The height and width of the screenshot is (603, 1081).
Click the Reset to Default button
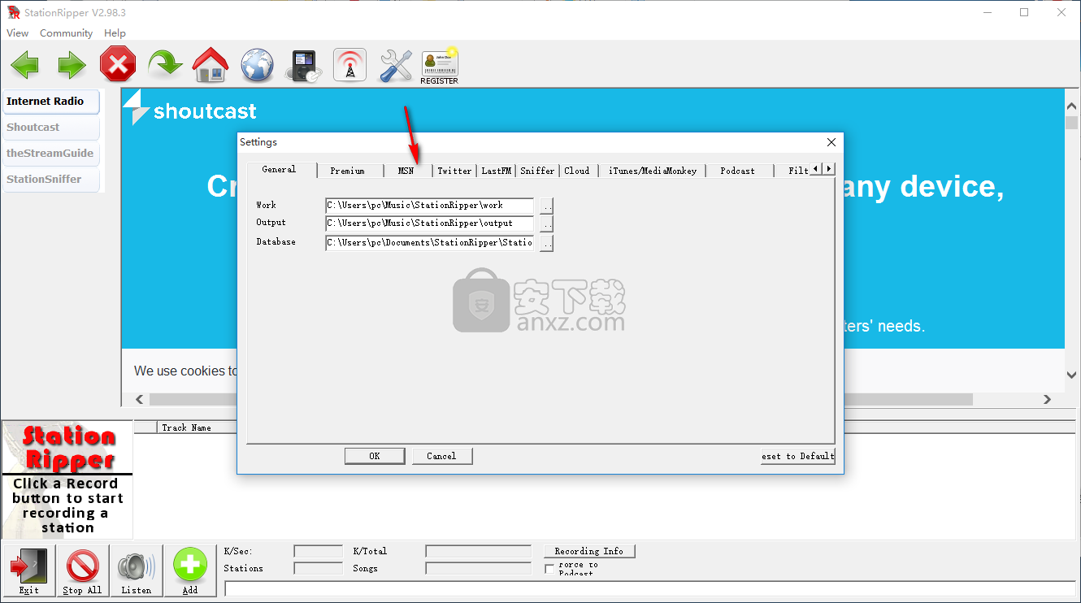point(797,456)
